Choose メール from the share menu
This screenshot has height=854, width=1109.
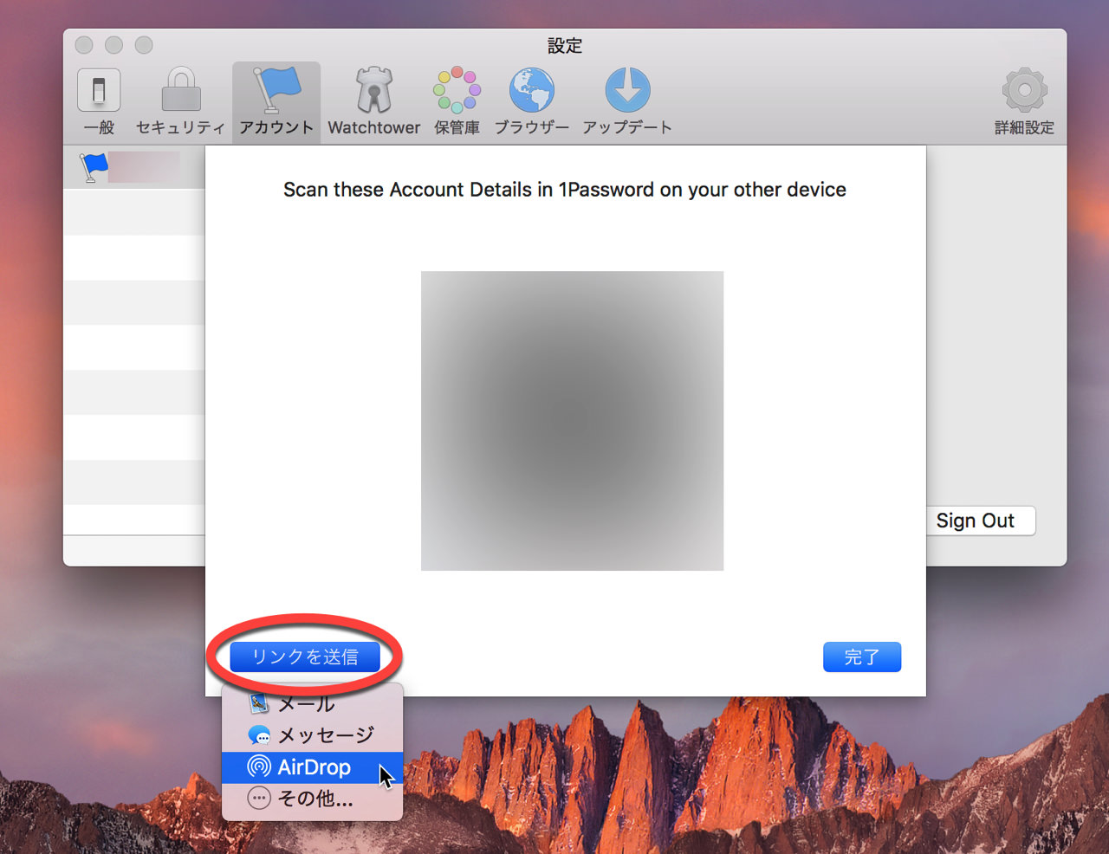click(312, 703)
